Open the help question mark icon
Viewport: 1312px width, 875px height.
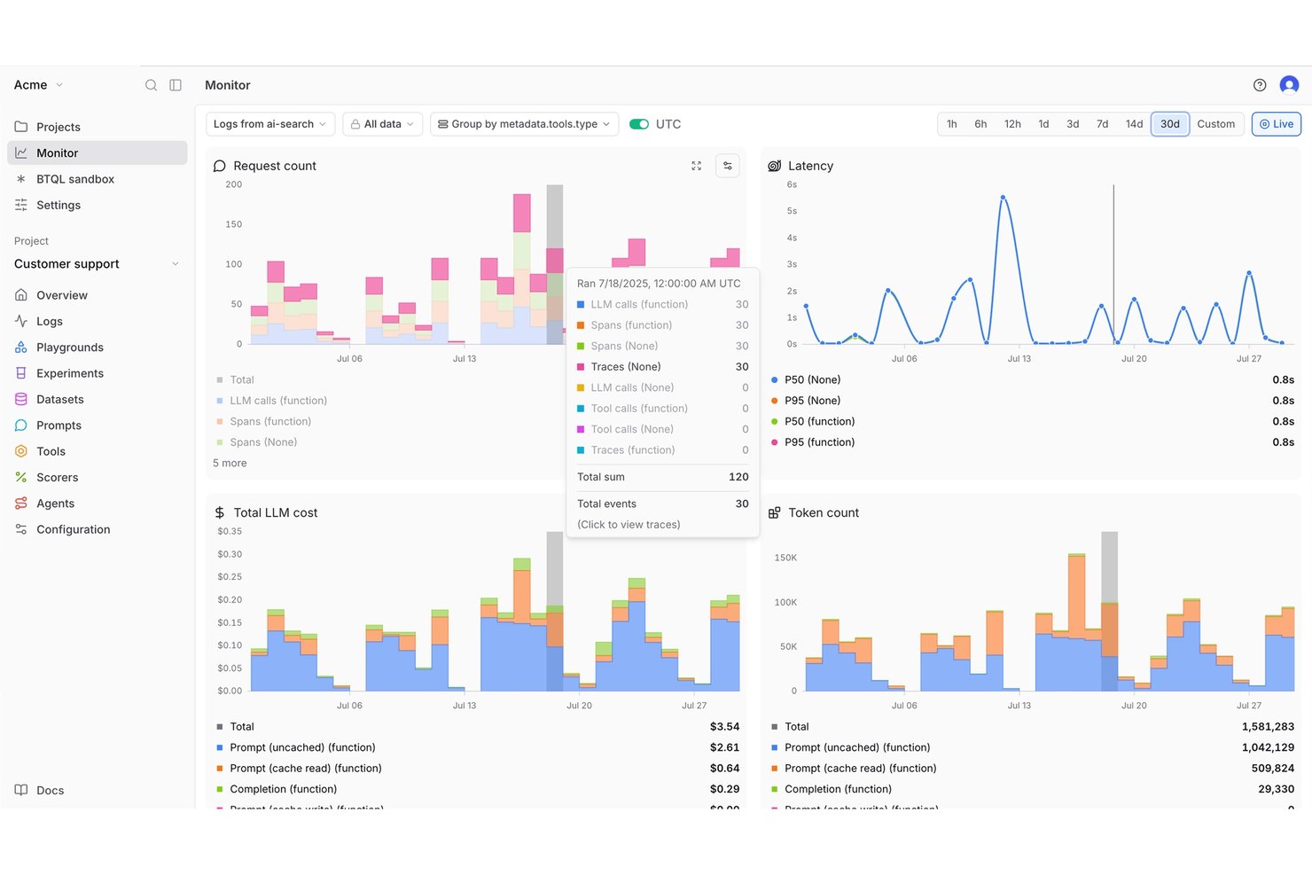pyautogui.click(x=1260, y=85)
